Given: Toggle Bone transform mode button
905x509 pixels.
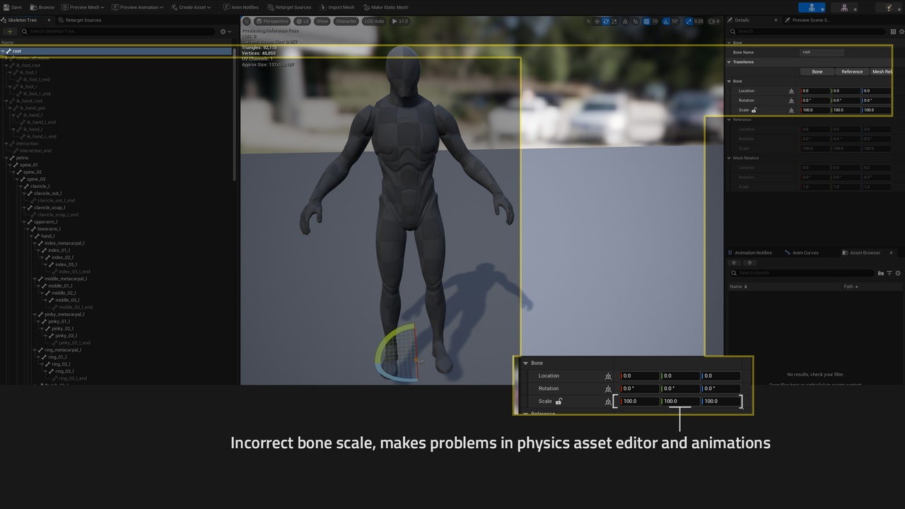Looking at the screenshot, I should click(x=817, y=71).
